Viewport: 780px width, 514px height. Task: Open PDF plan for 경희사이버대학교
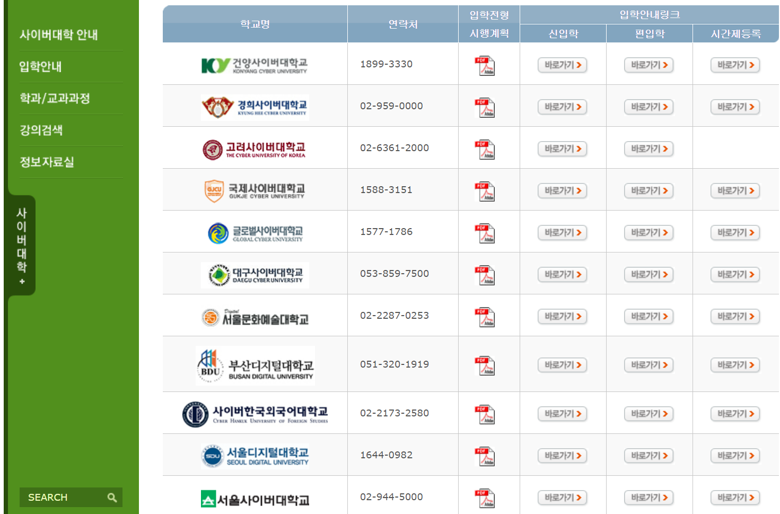(x=485, y=108)
